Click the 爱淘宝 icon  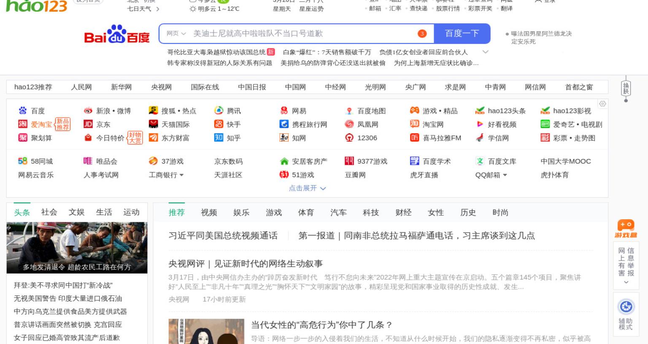click(x=22, y=124)
